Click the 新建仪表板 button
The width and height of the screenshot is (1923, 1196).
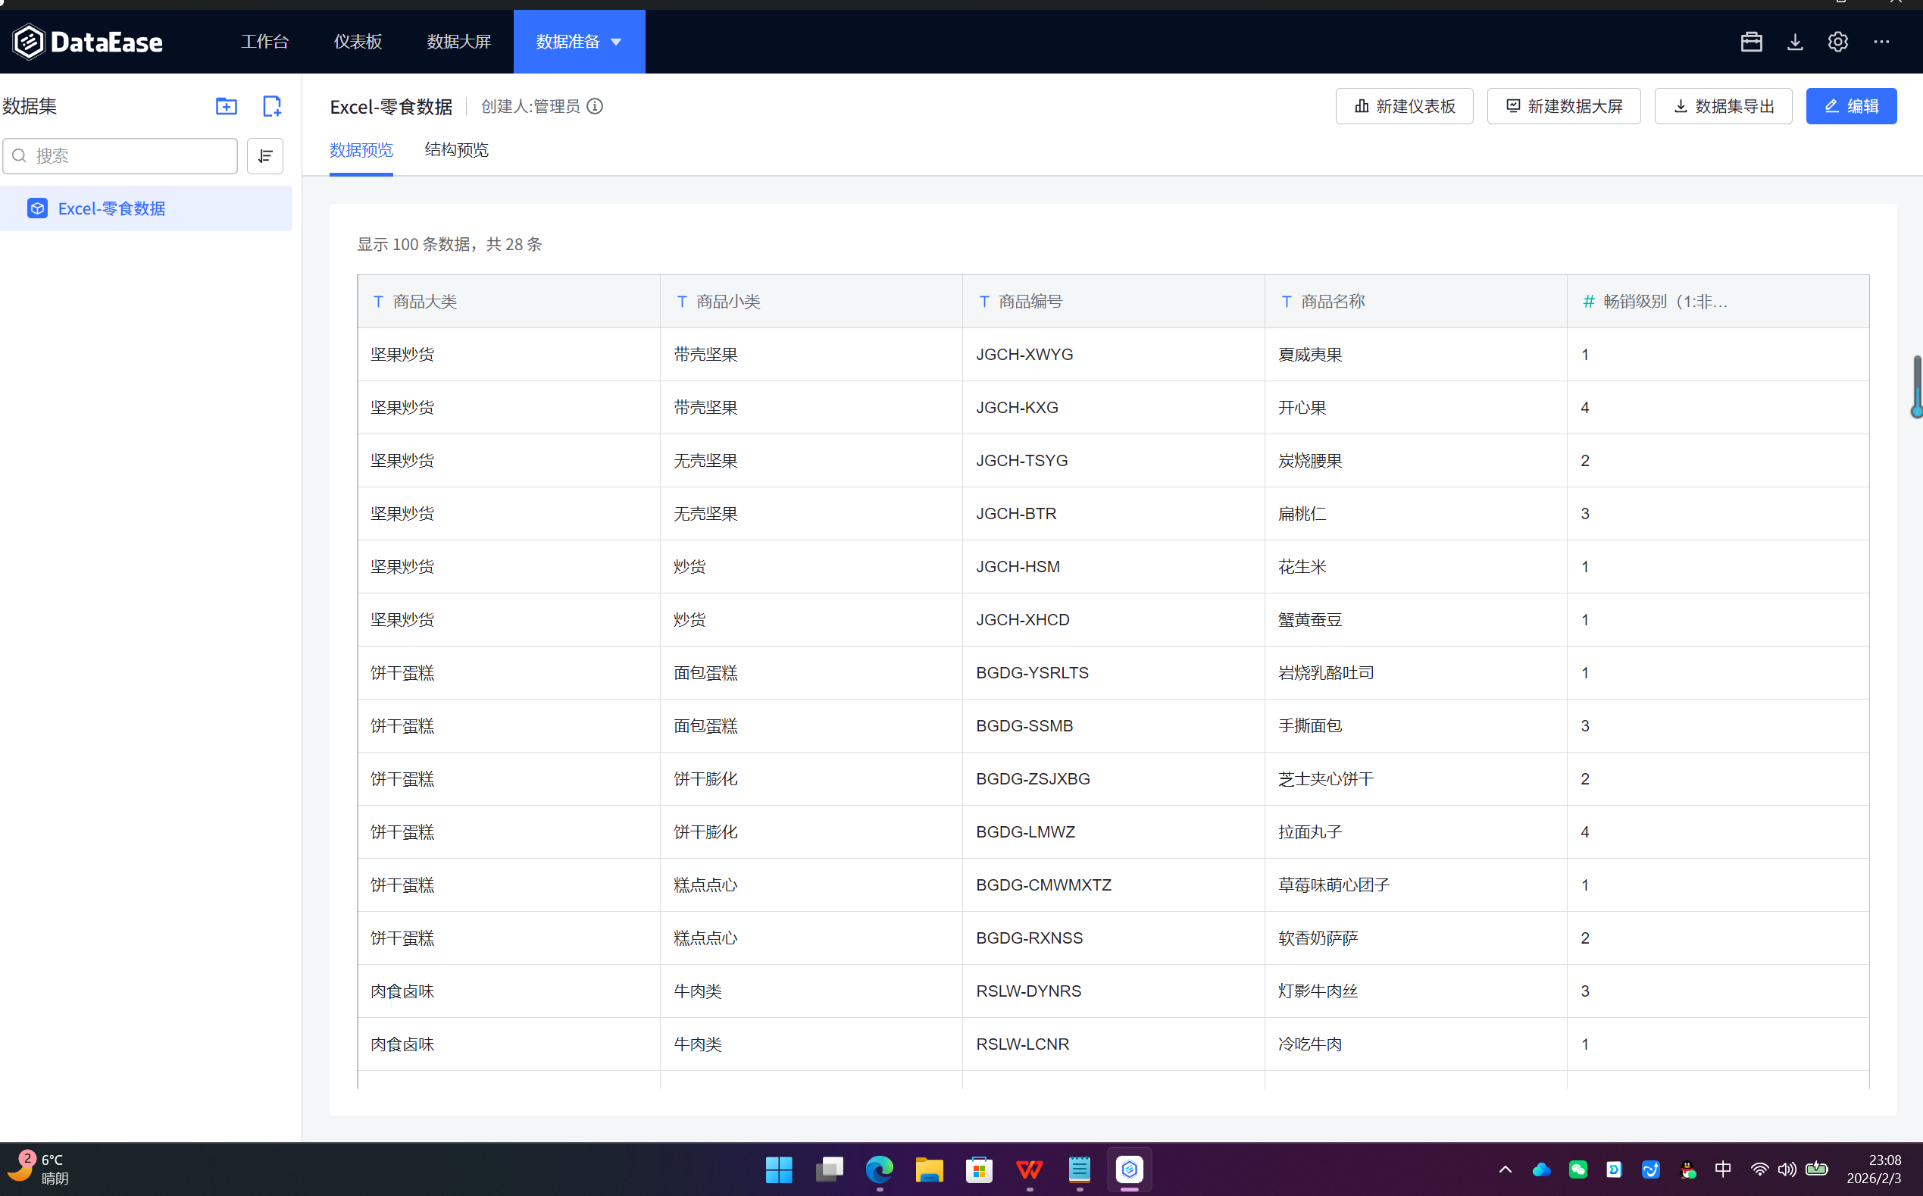[x=1404, y=106]
